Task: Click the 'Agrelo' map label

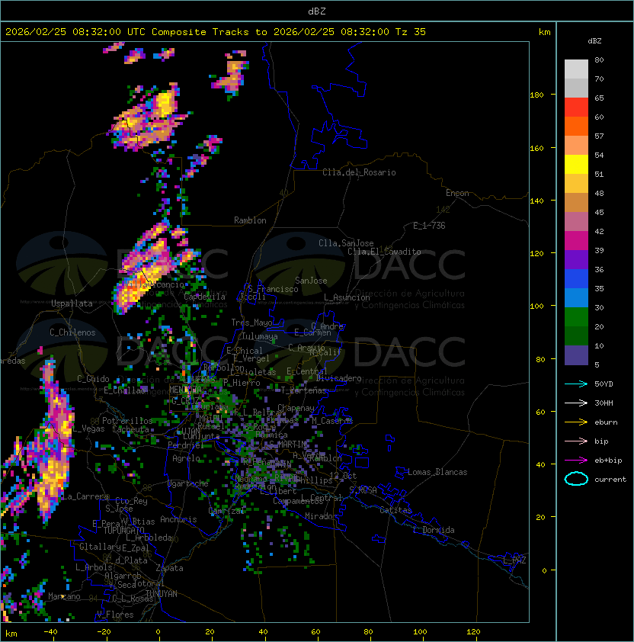Action: tap(186, 458)
